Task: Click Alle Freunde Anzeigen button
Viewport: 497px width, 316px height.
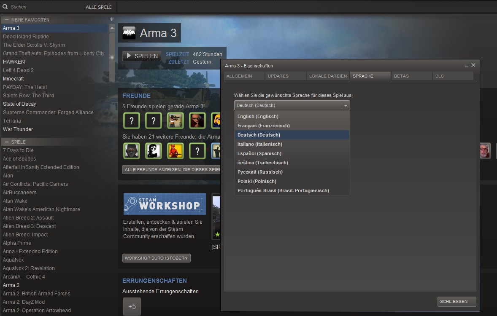Action: coord(171,169)
